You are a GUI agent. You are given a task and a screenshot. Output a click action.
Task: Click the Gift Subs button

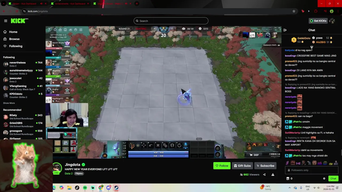coord(242,166)
